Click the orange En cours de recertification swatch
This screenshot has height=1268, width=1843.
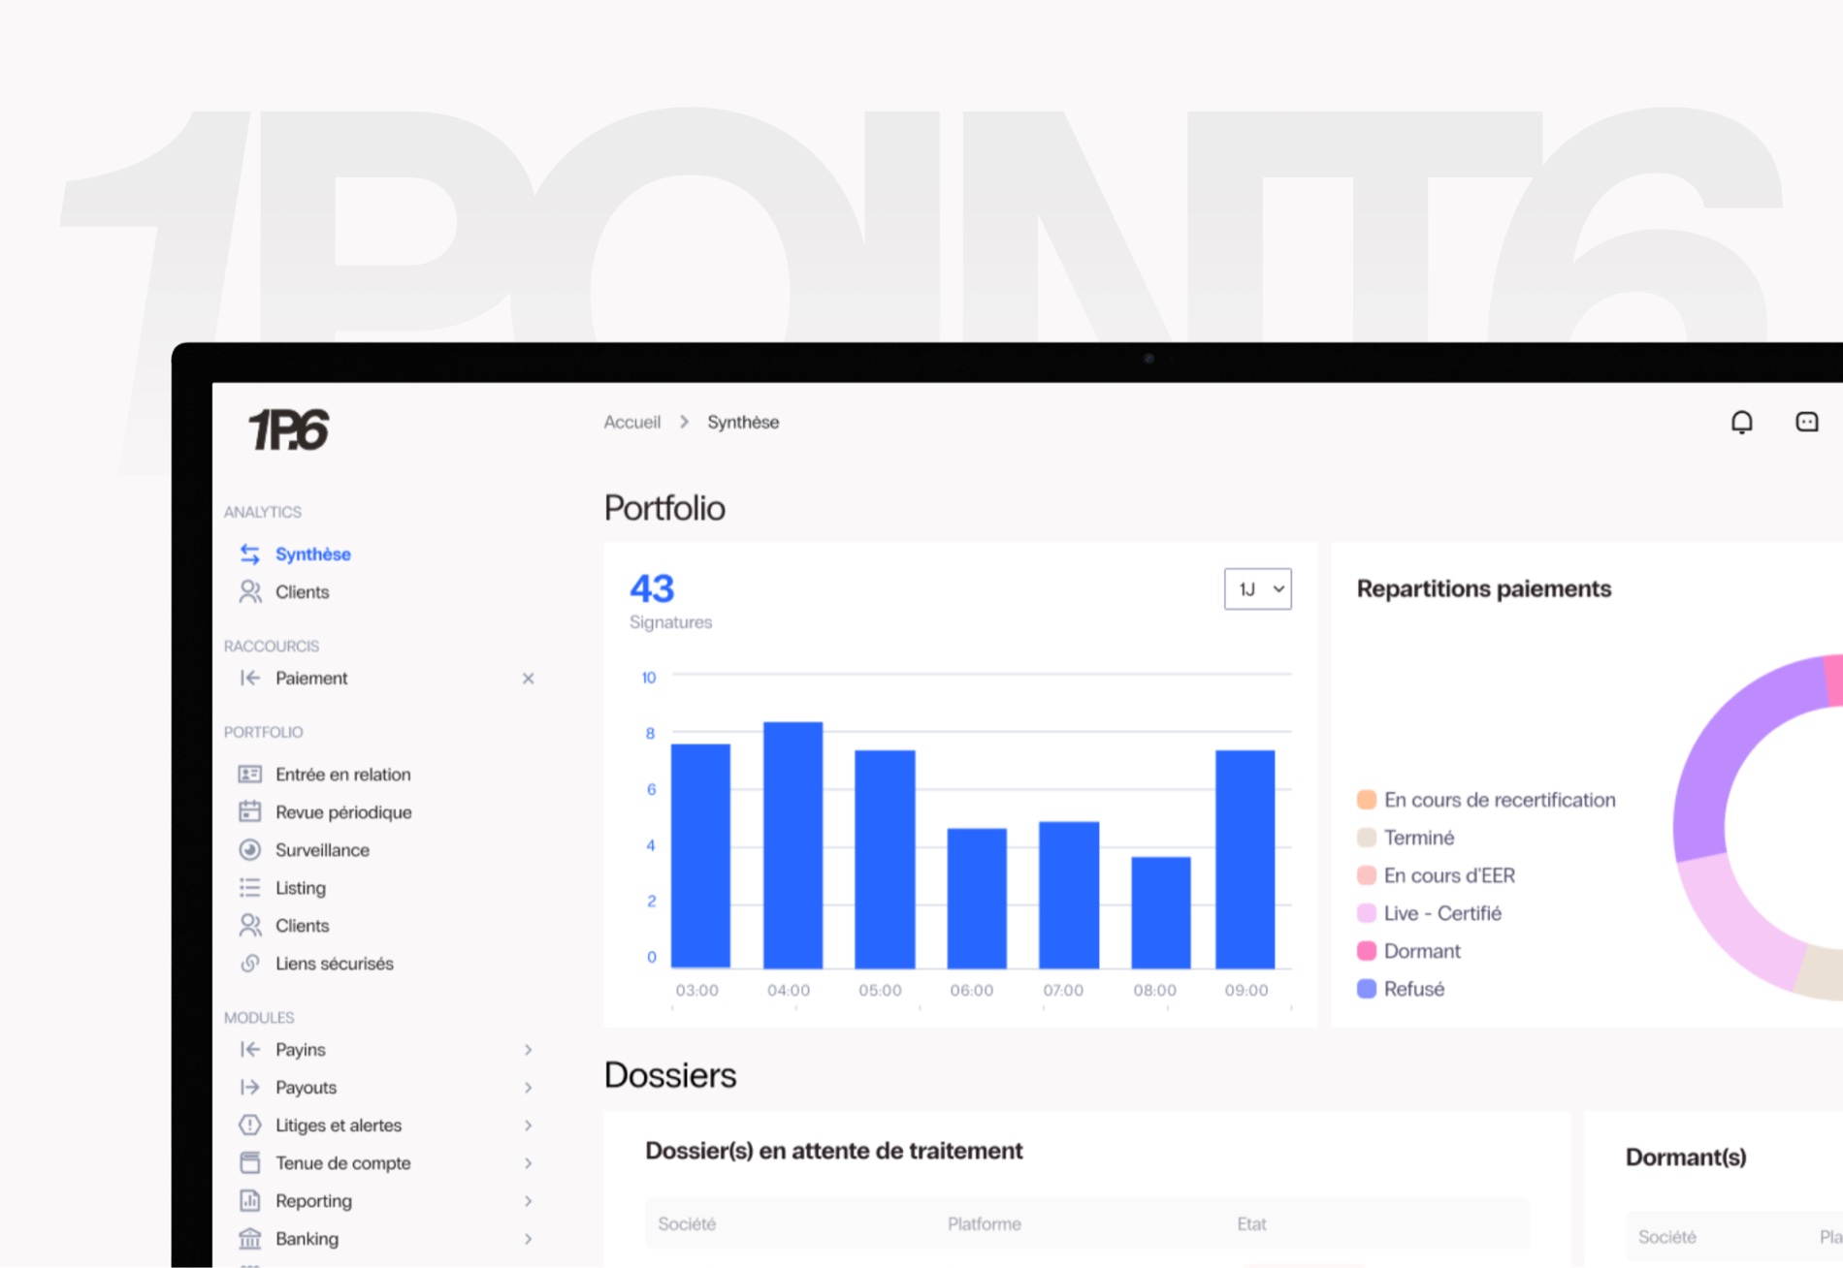[x=1367, y=800]
